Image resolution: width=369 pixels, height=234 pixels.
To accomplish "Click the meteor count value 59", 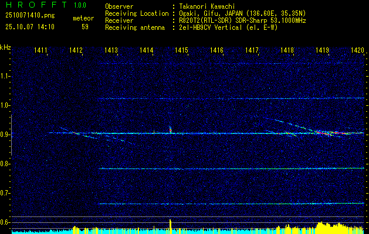I will (x=85, y=27).
